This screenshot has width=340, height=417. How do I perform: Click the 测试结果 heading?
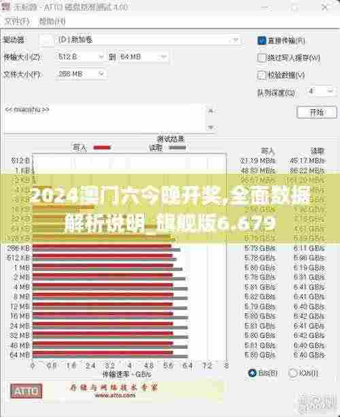click(171, 138)
